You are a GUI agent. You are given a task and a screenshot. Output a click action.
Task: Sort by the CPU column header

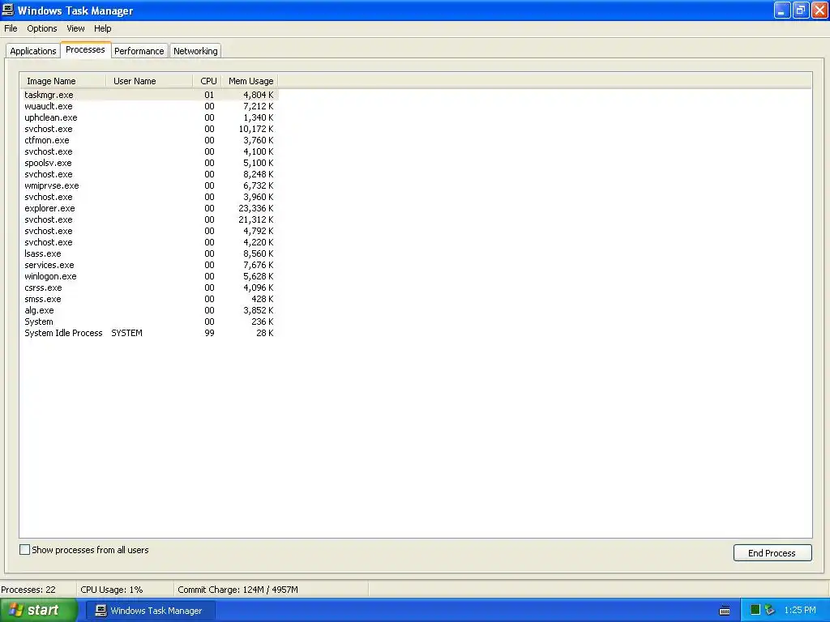tap(207, 81)
